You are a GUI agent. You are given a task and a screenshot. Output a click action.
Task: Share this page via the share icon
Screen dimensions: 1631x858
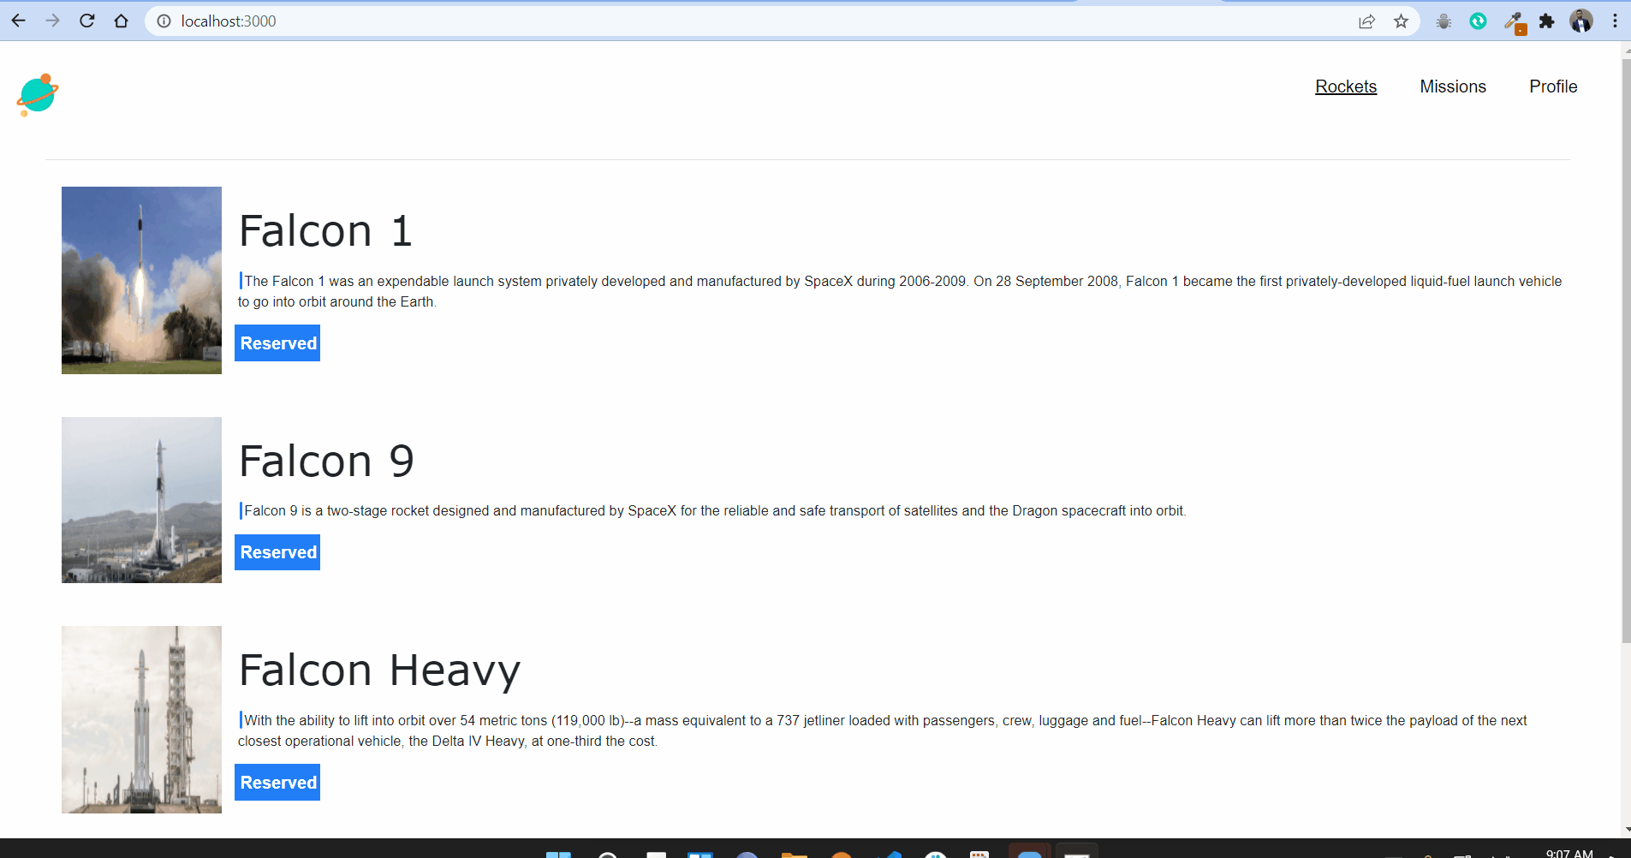(1366, 21)
